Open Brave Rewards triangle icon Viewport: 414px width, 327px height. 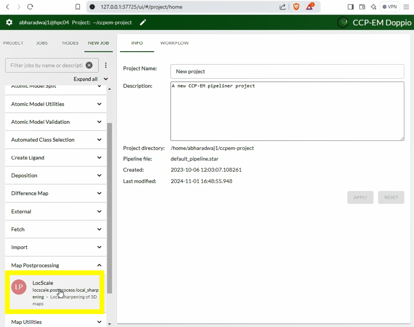(310, 6)
